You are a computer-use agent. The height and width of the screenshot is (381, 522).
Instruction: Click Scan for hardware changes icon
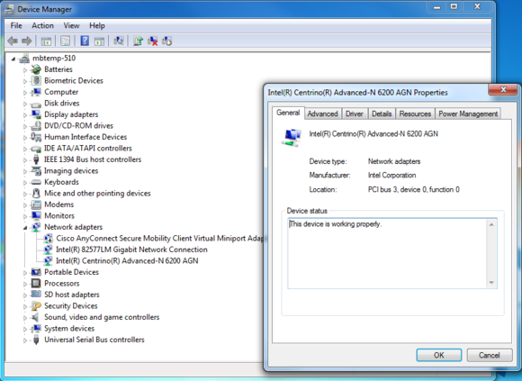pyautogui.click(x=119, y=41)
